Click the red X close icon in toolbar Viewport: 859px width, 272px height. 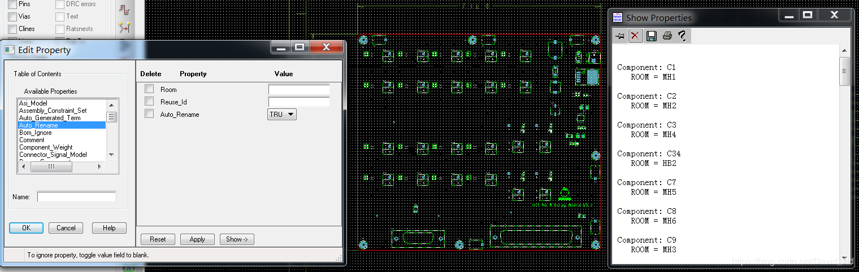tap(635, 36)
